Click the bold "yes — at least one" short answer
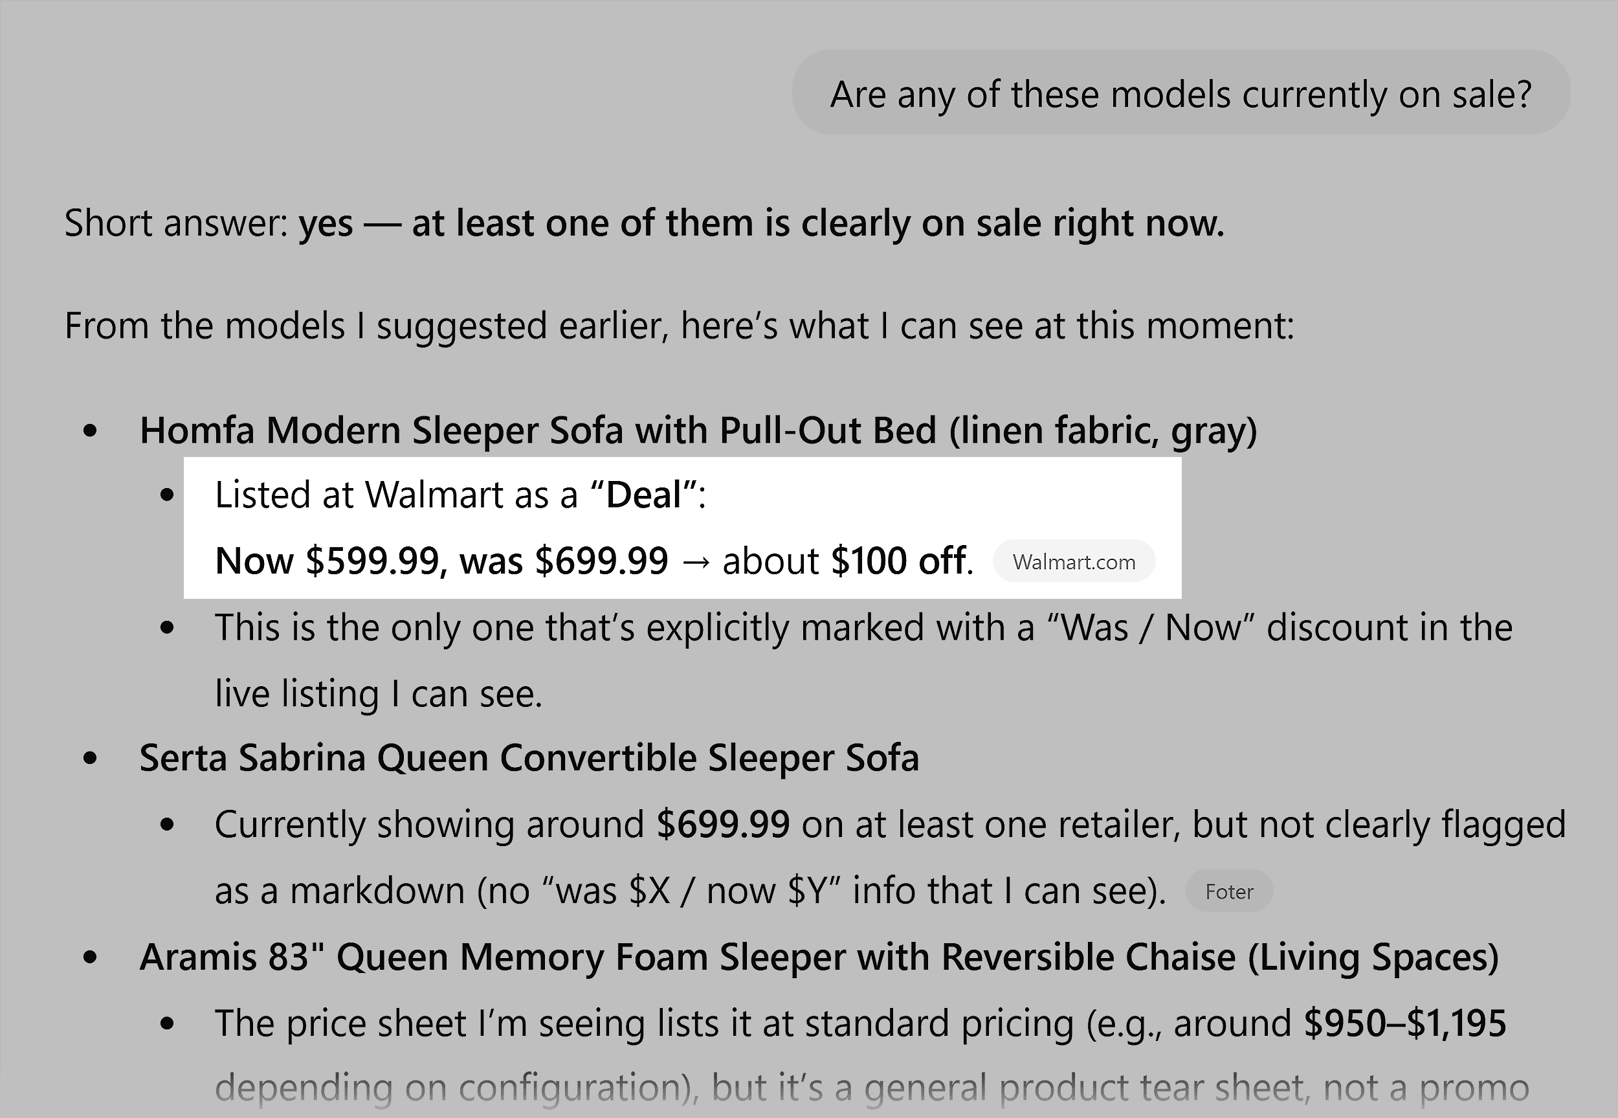The image size is (1618, 1118). click(x=761, y=223)
